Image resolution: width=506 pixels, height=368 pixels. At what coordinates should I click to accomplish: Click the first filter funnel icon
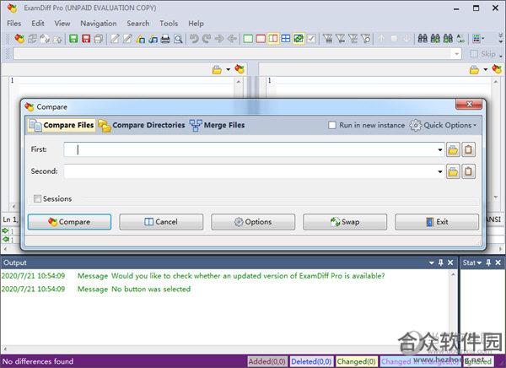[327, 39]
